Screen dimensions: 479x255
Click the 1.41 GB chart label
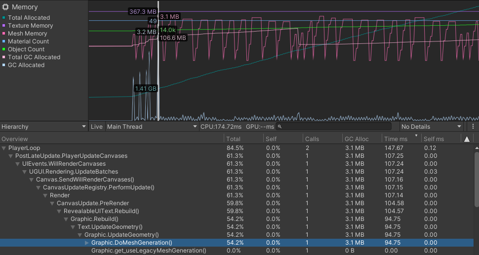pyautogui.click(x=146, y=88)
